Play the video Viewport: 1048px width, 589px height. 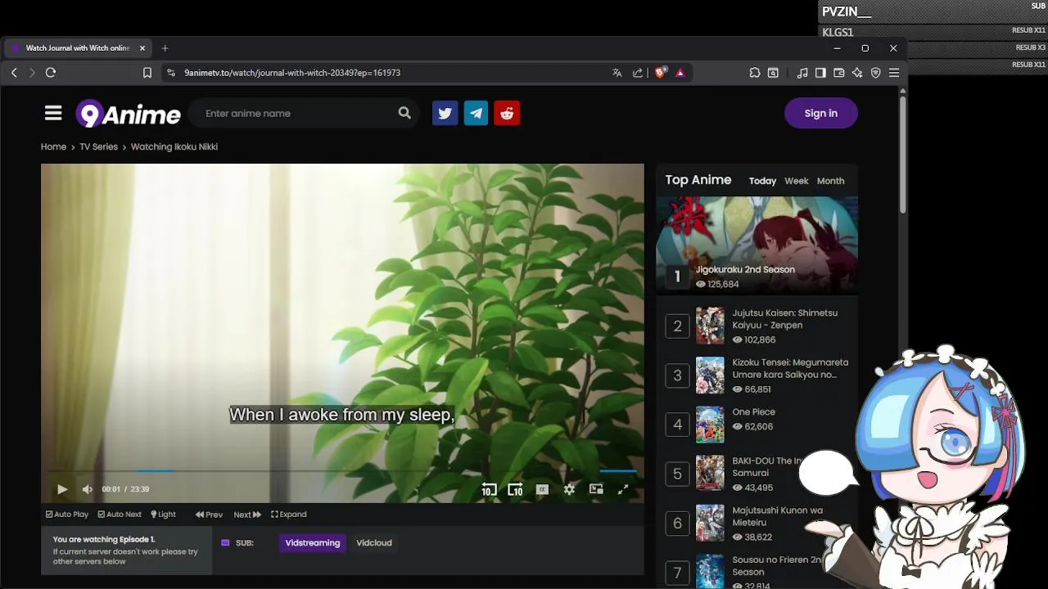tap(62, 489)
